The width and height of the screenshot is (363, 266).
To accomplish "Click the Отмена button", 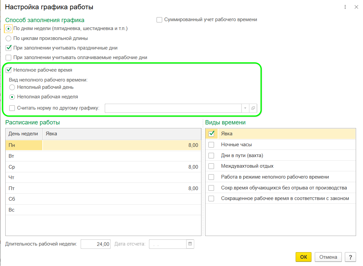I will click(328, 257).
